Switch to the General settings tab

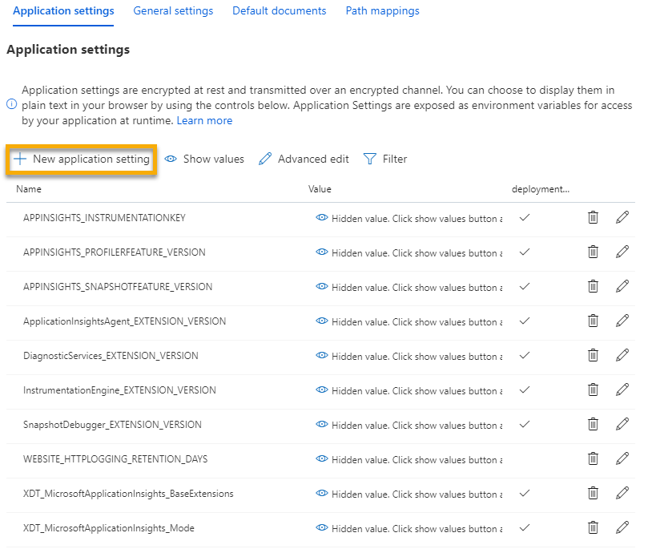click(x=173, y=10)
